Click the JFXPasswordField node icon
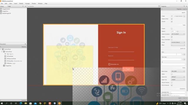 pos(5,59)
